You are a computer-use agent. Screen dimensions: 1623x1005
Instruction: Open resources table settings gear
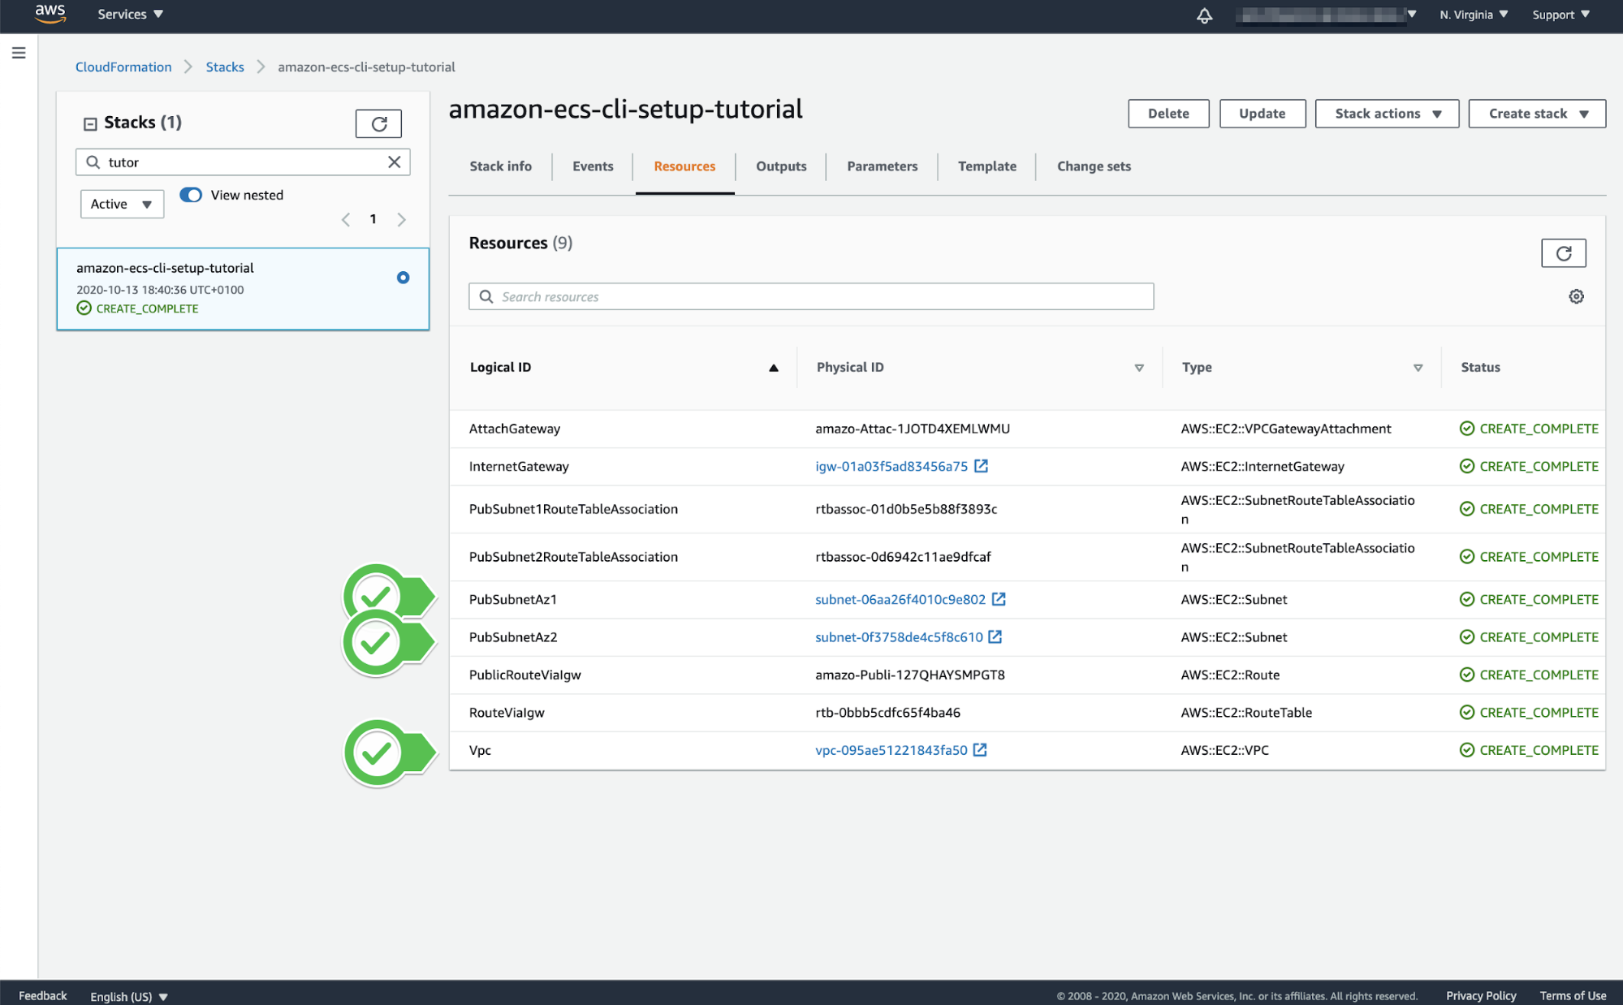point(1576,296)
